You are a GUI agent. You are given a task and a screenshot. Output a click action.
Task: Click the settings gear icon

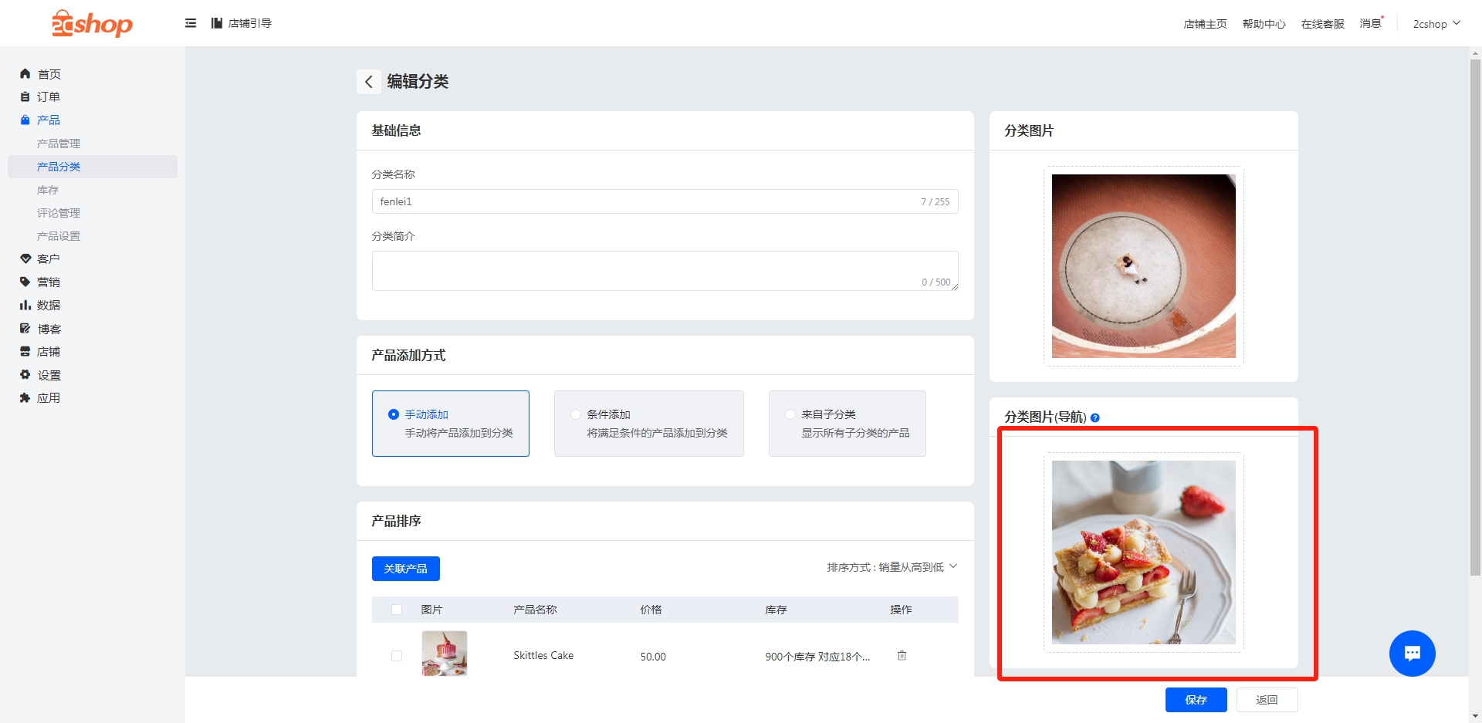pos(25,374)
